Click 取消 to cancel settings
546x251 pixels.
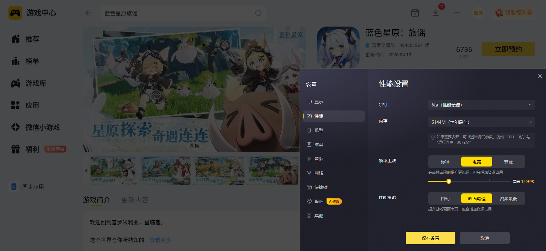[485, 238]
